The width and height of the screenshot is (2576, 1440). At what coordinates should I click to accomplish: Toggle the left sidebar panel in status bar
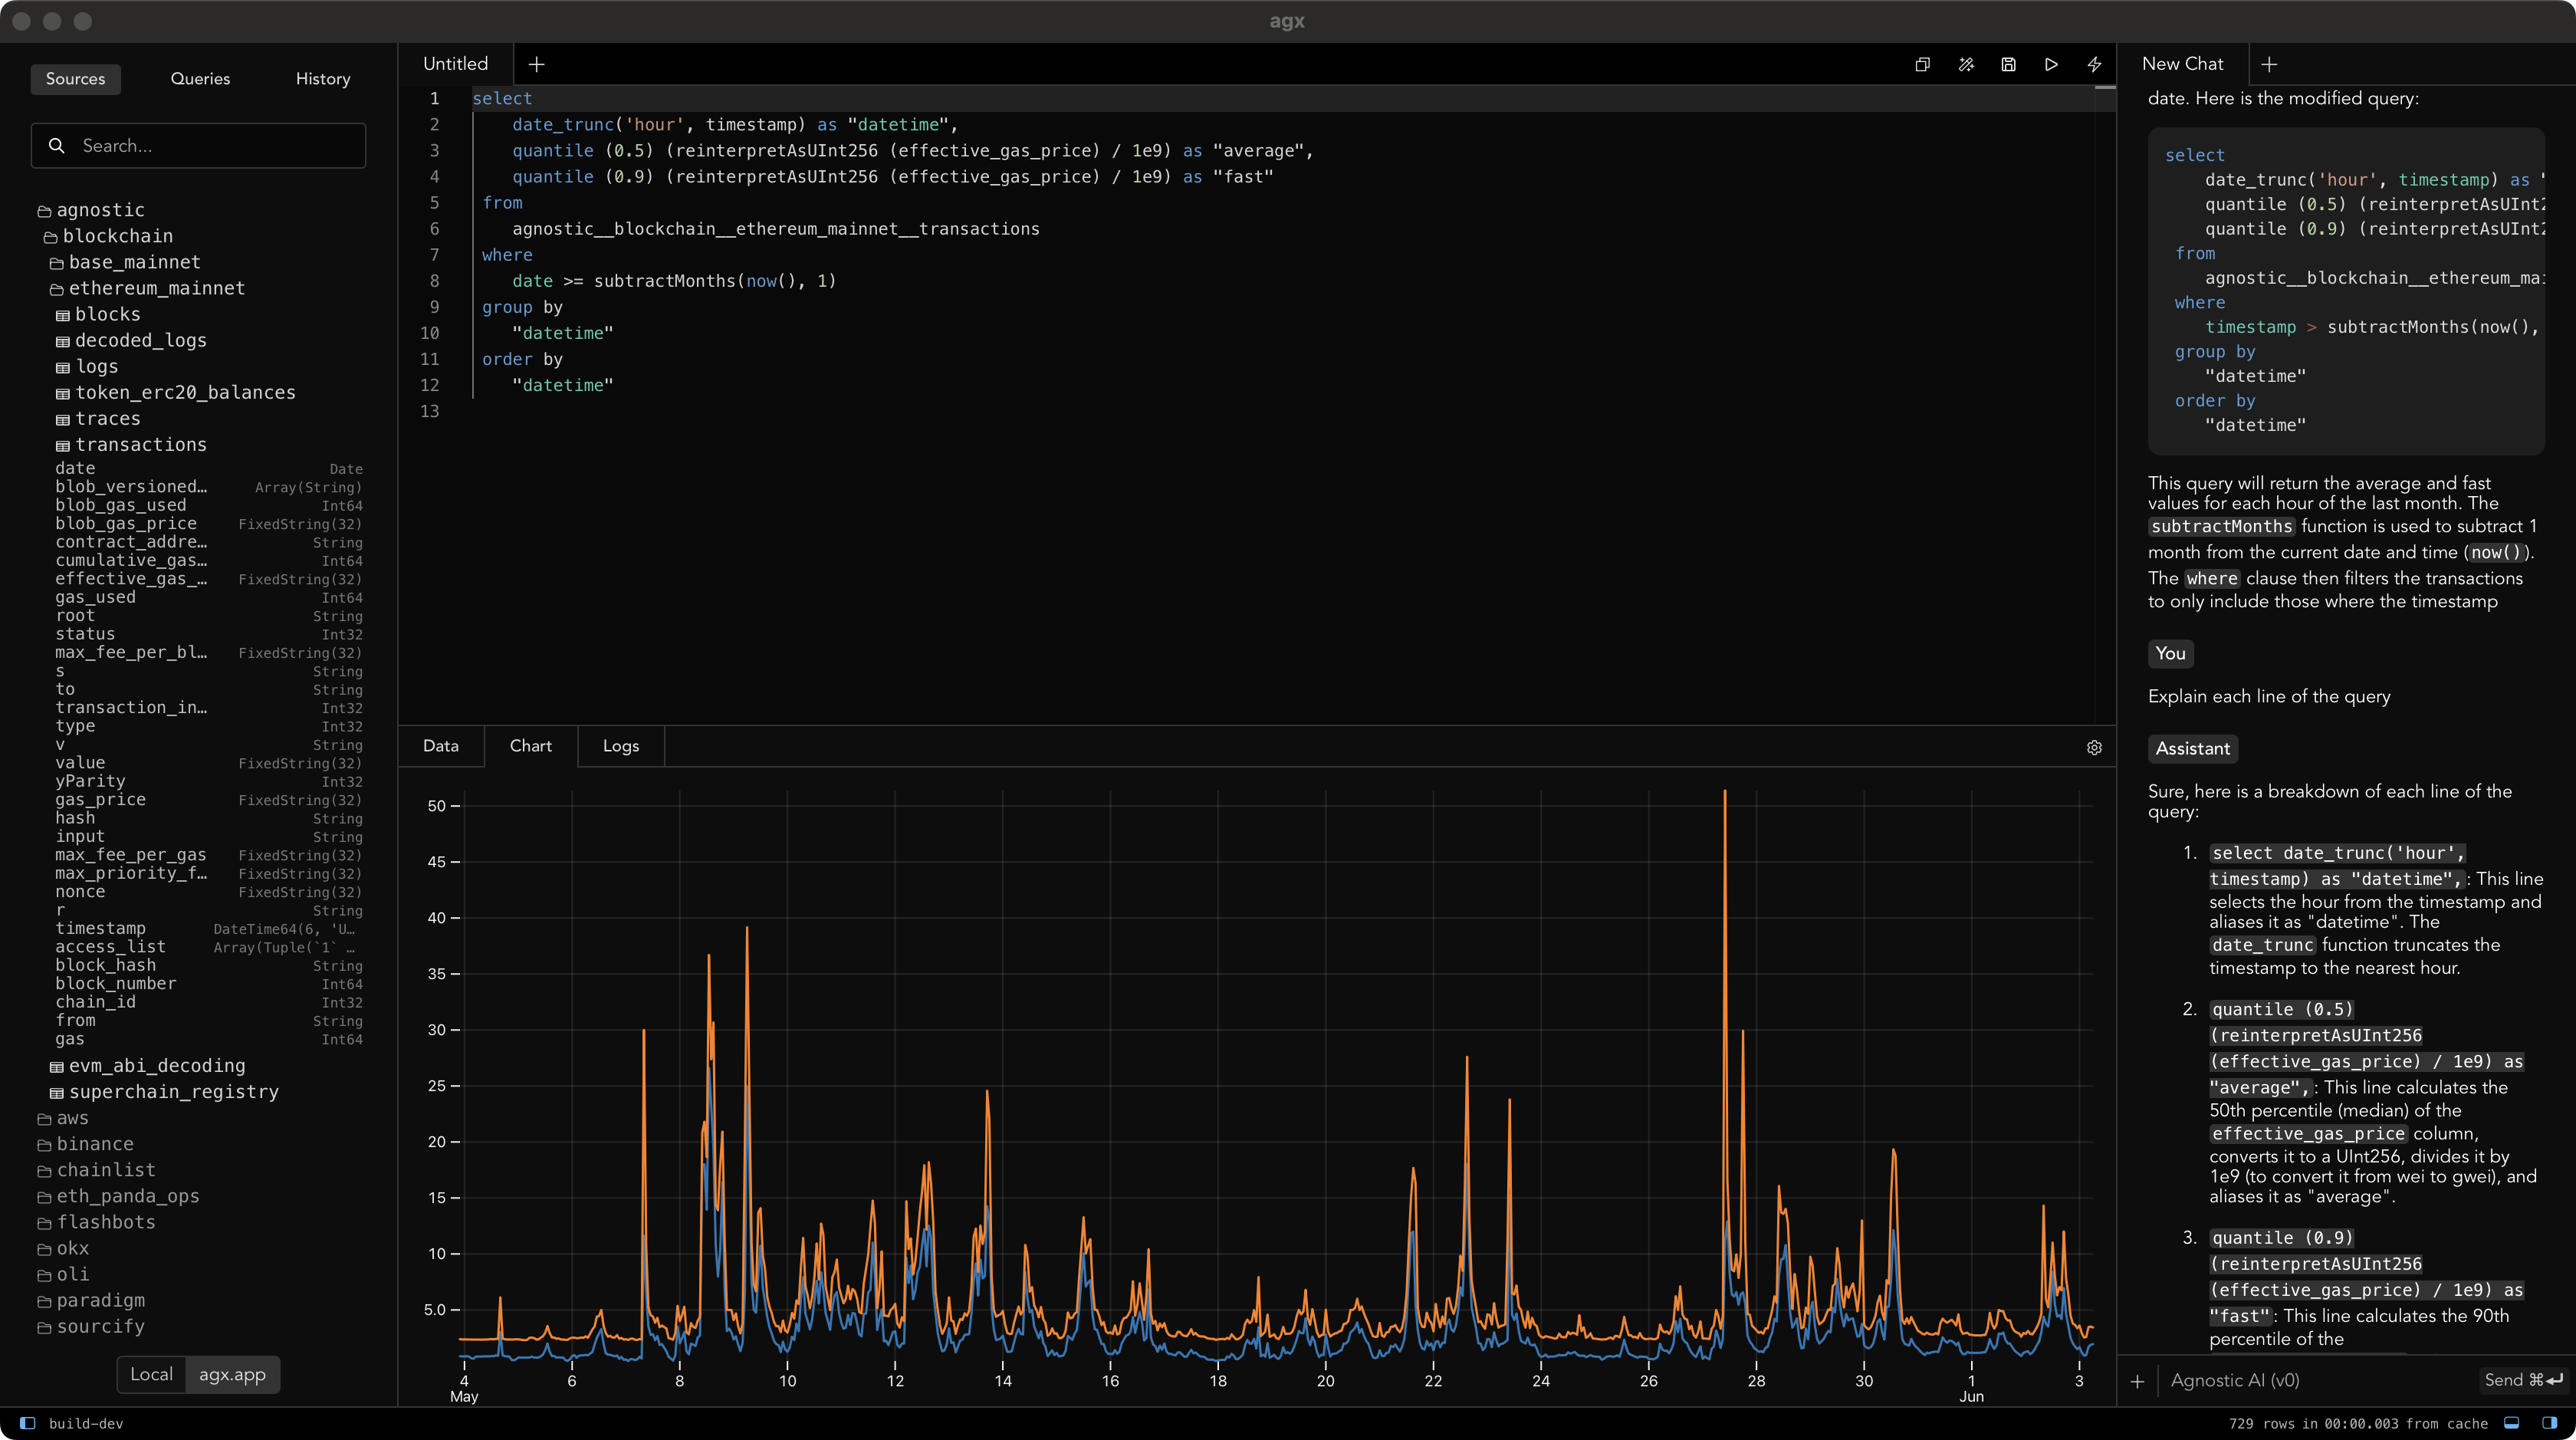tap(28, 1423)
